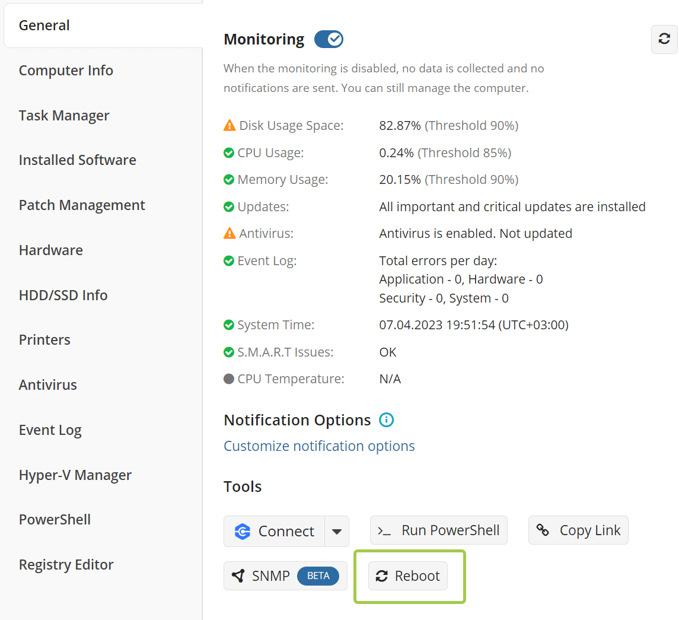
Task: Click the Disk Usage Space warning icon
Action: coord(229,125)
